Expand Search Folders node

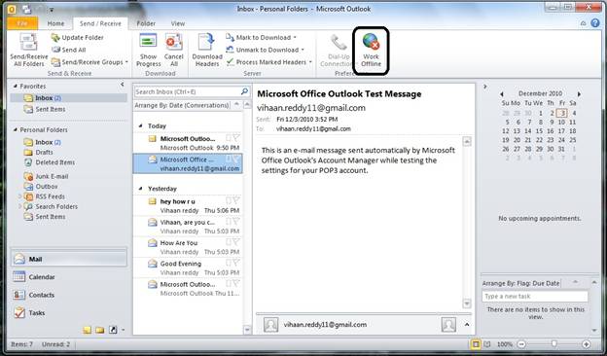click(19, 206)
